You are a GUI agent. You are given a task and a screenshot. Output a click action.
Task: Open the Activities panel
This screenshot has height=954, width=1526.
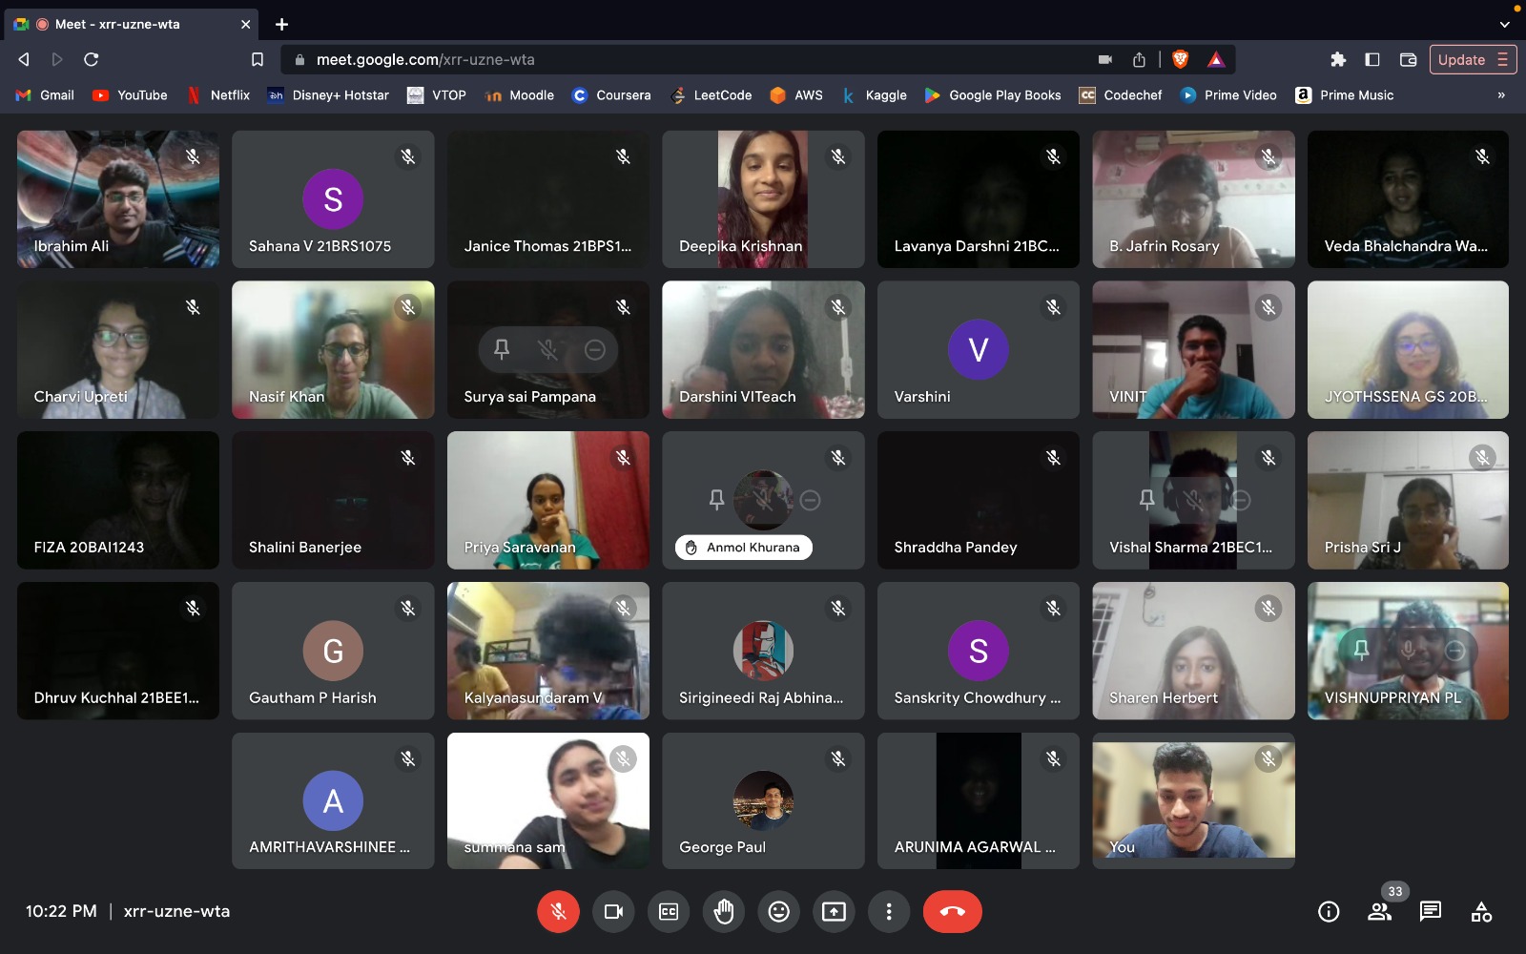click(1481, 912)
